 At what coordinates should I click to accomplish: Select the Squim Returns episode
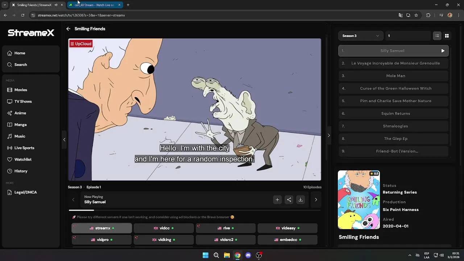pos(393,113)
